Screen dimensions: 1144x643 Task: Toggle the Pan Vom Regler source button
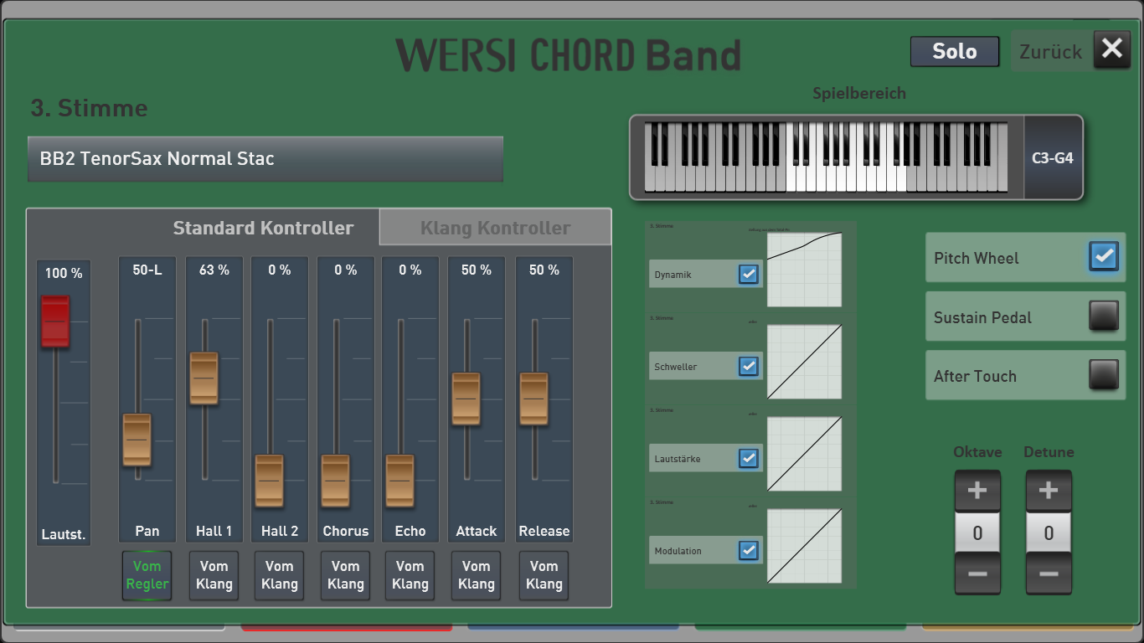[x=147, y=575]
